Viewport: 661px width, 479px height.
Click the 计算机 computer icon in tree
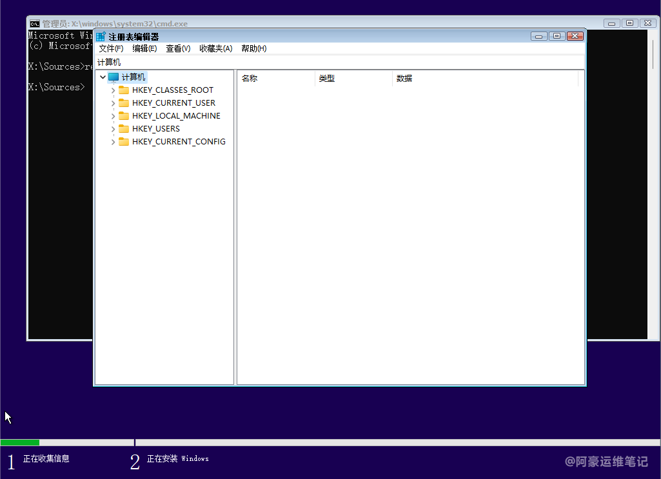113,77
